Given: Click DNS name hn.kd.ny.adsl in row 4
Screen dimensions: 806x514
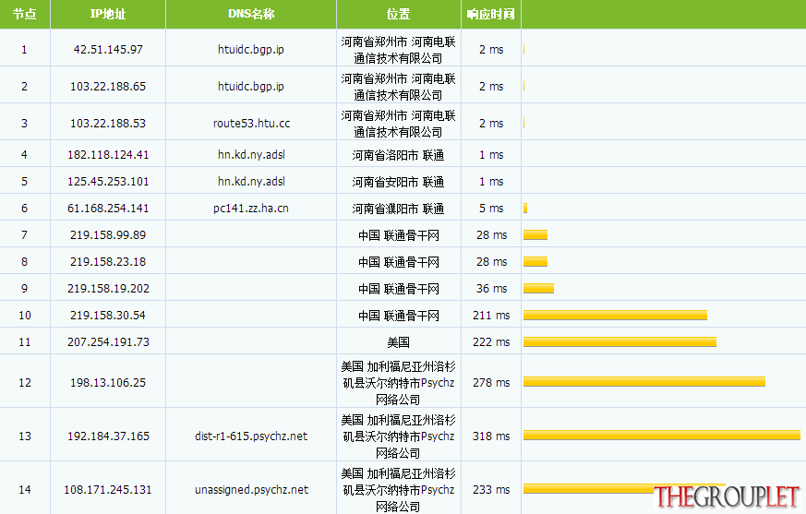Looking at the screenshot, I should click(251, 155).
